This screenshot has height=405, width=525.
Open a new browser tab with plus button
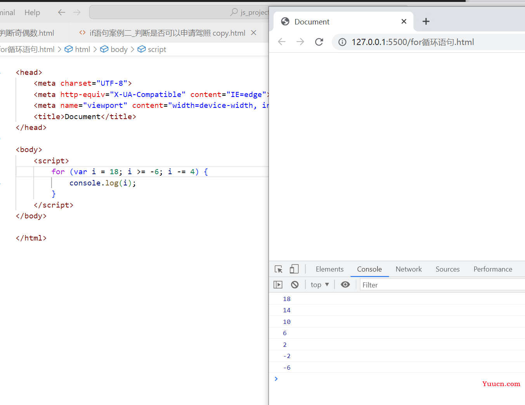pyautogui.click(x=426, y=21)
